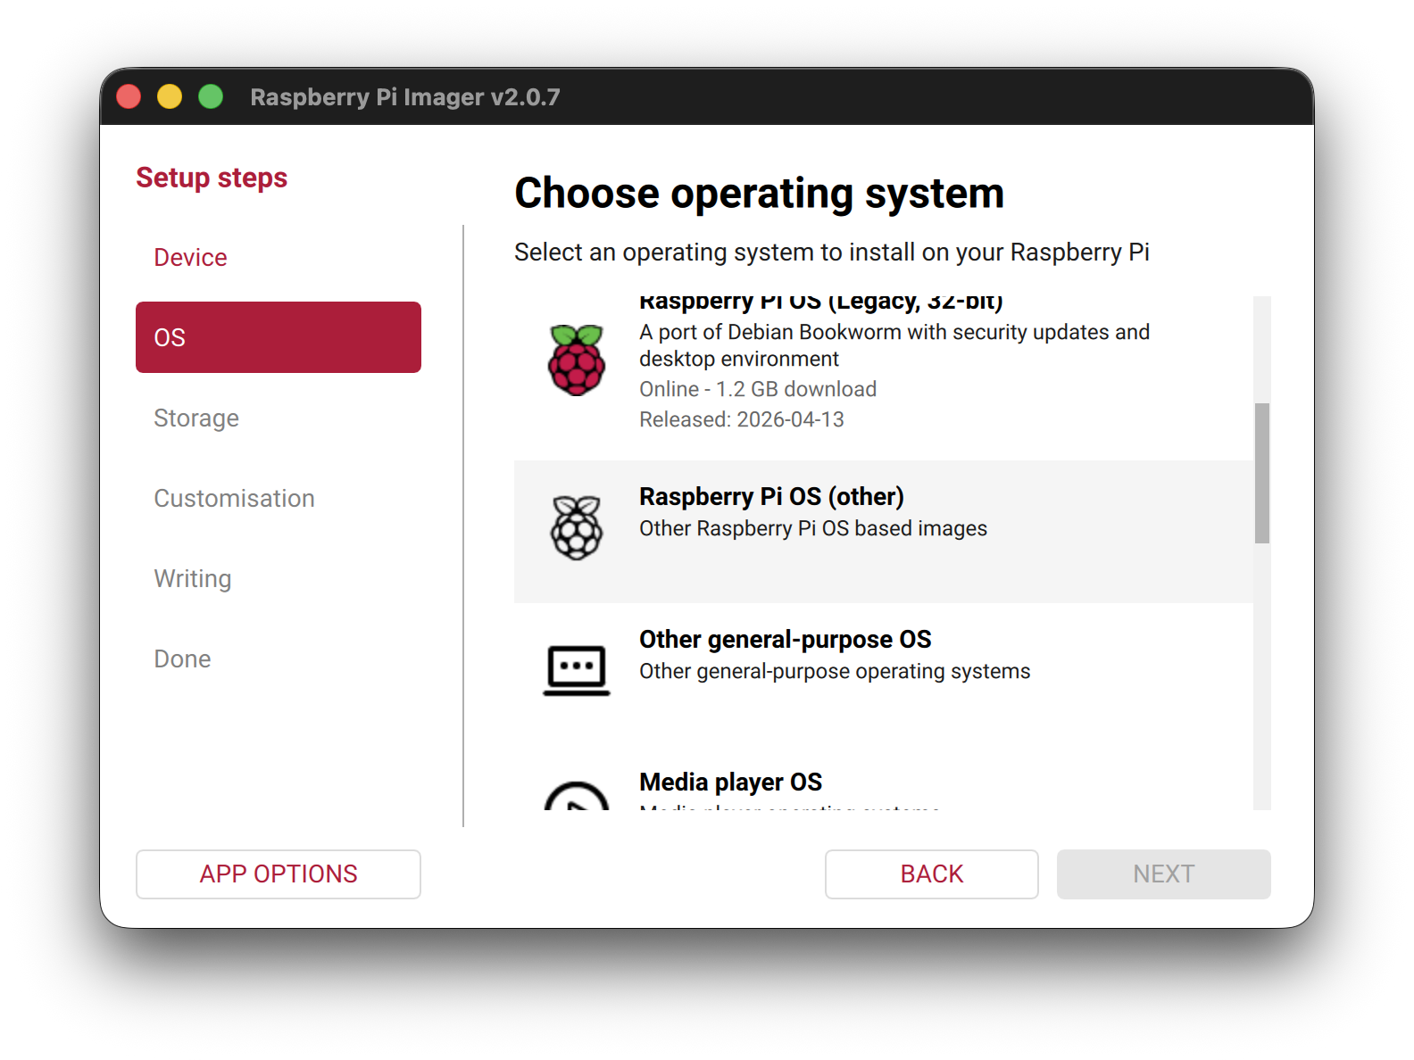
Task: Select the Writing step
Action: point(279,578)
